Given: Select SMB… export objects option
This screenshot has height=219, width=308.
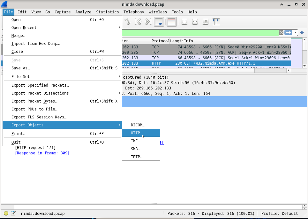Looking at the screenshot, I should pyautogui.click(x=141, y=149).
